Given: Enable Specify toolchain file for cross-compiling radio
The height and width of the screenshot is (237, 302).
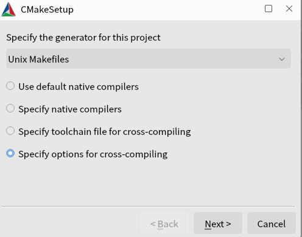Looking at the screenshot, I should click(10, 131).
